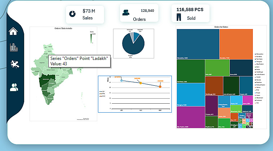Click the light green Delhi treemap block

click(x=217, y=68)
